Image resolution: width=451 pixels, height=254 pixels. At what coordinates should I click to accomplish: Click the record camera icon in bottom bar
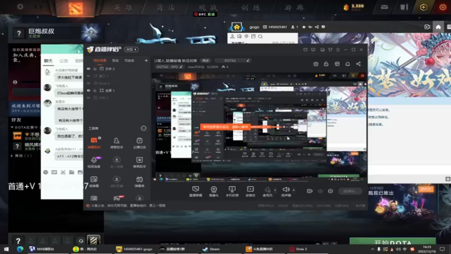click(x=309, y=191)
